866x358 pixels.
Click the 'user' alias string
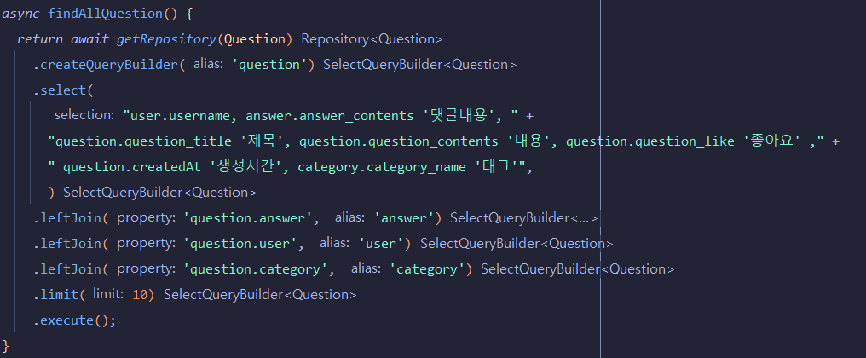pyautogui.click(x=381, y=244)
